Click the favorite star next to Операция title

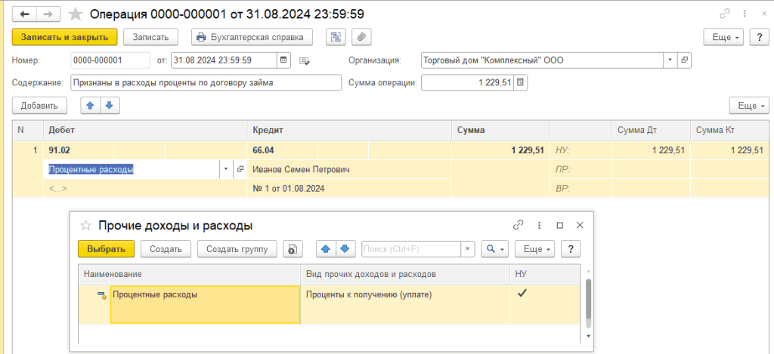coord(76,14)
